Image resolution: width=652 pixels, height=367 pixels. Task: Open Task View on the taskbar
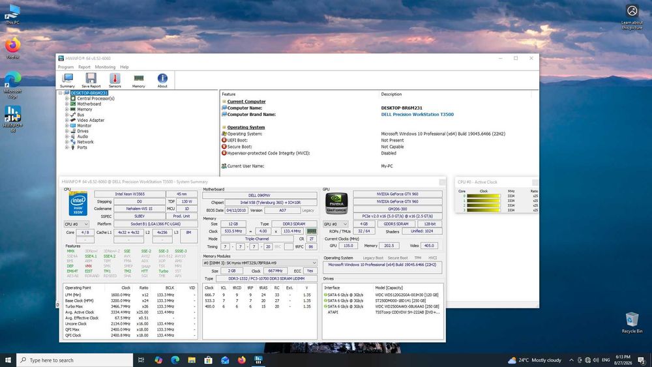[x=141, y=360]
